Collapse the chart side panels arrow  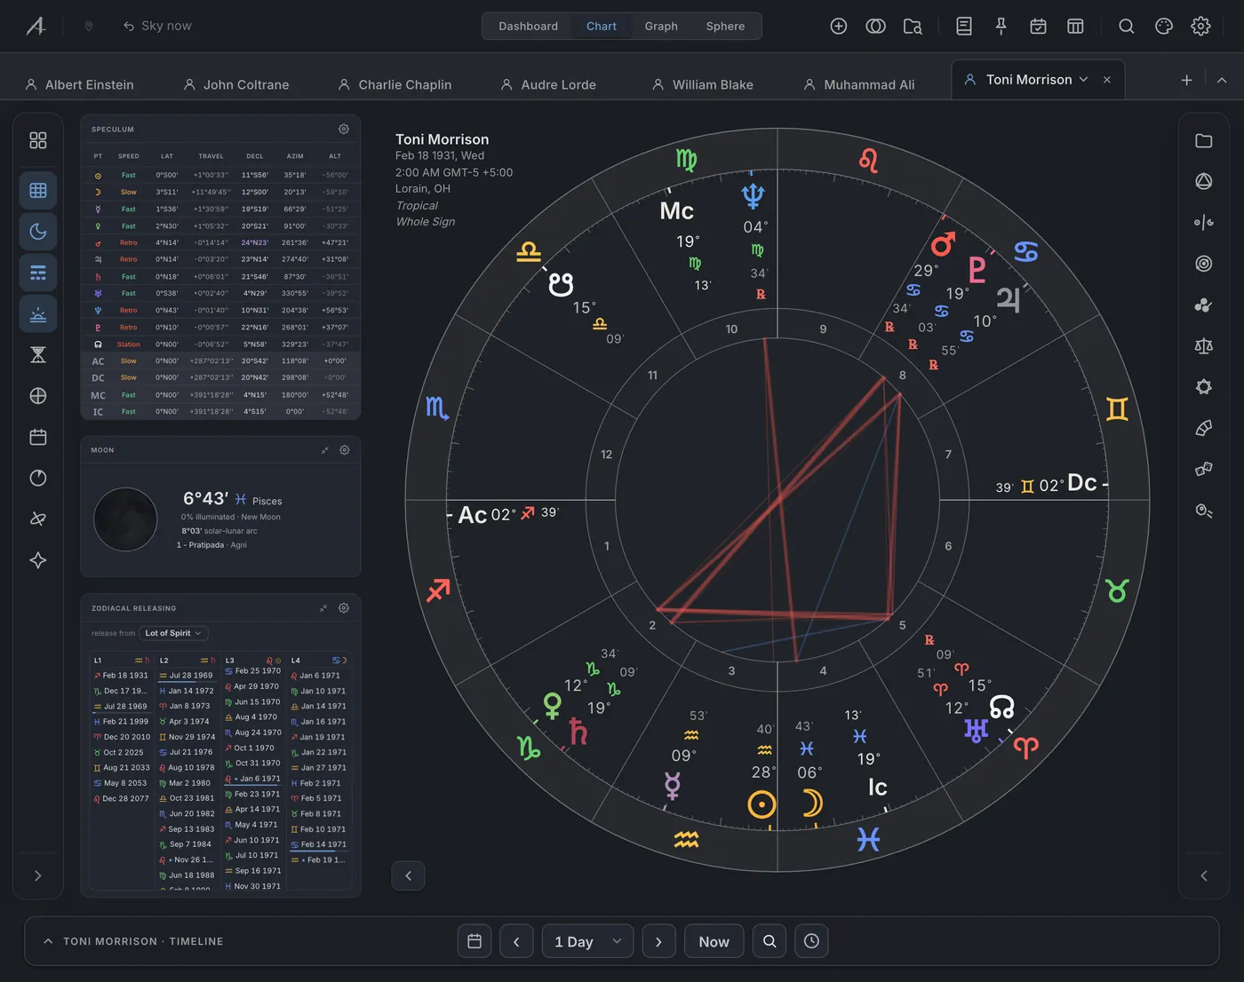[x=408, y=875]
